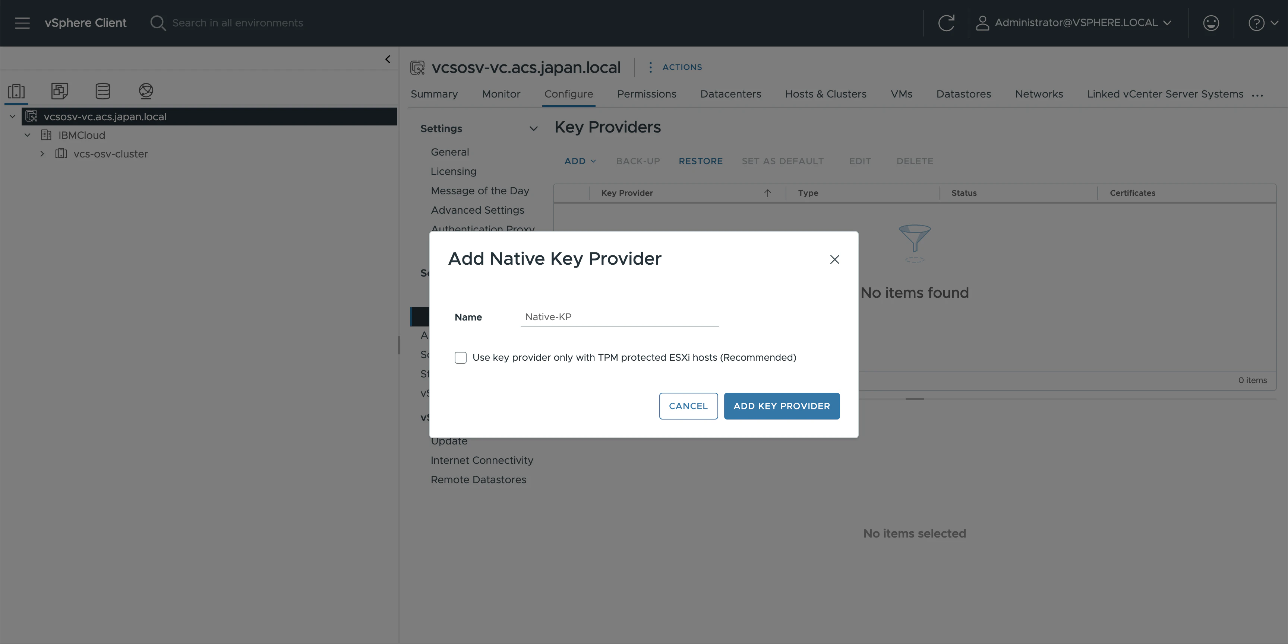This screenshot has height=644, width=1288.
Task: Click the EDIT key provider button
Action: pos(860,161)
